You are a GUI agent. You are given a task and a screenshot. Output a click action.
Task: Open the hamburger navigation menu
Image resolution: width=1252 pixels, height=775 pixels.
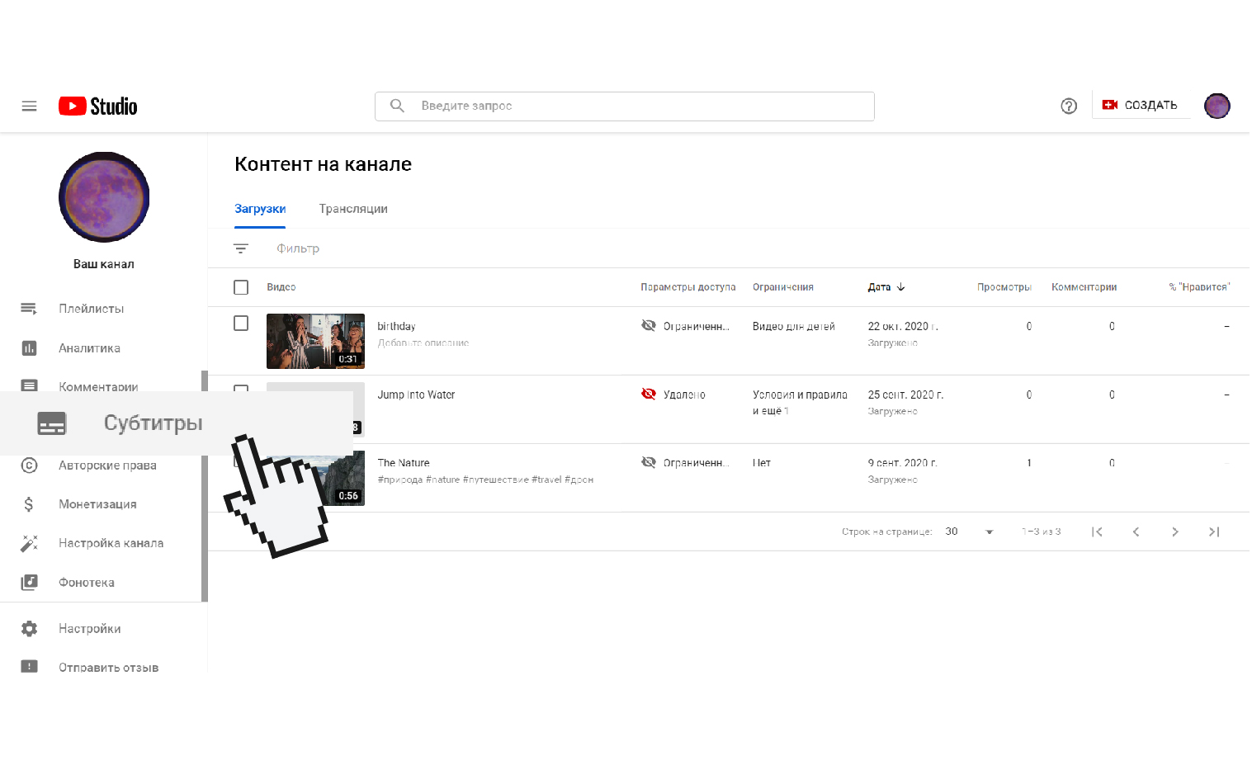click(29, 106)
